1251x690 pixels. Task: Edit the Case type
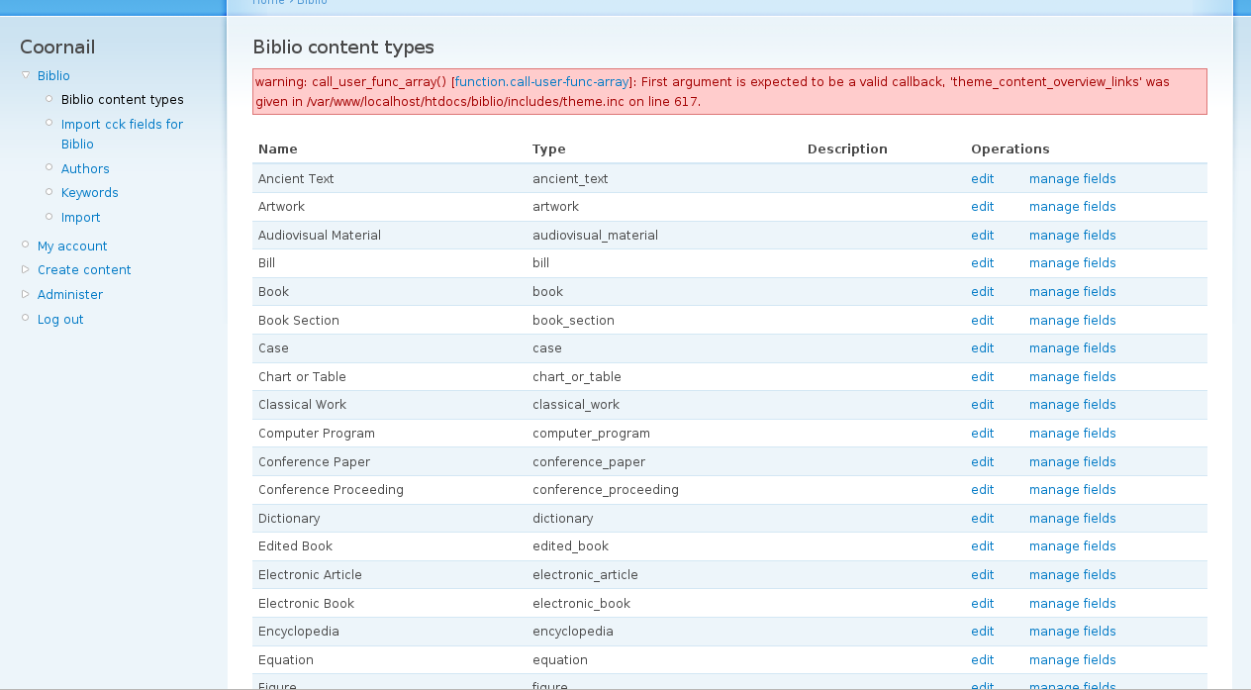tap(982, 348)
